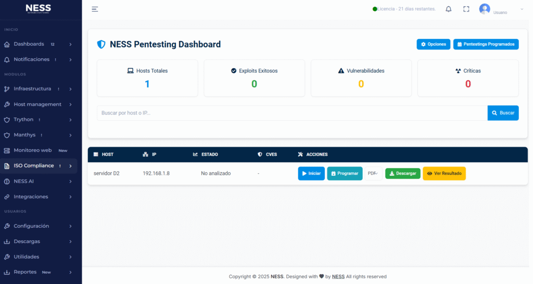Focus the Buscar por host o IP field

tap(291, 113)
